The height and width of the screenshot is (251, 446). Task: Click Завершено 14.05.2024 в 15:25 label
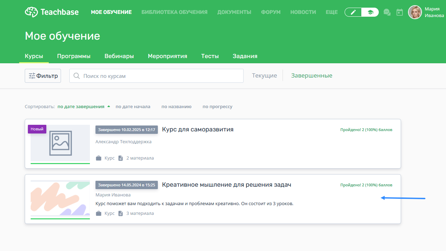click(x=127, y=185)
